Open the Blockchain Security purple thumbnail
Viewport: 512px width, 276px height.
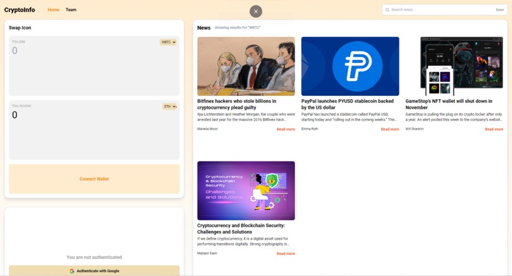coord(246,191)
